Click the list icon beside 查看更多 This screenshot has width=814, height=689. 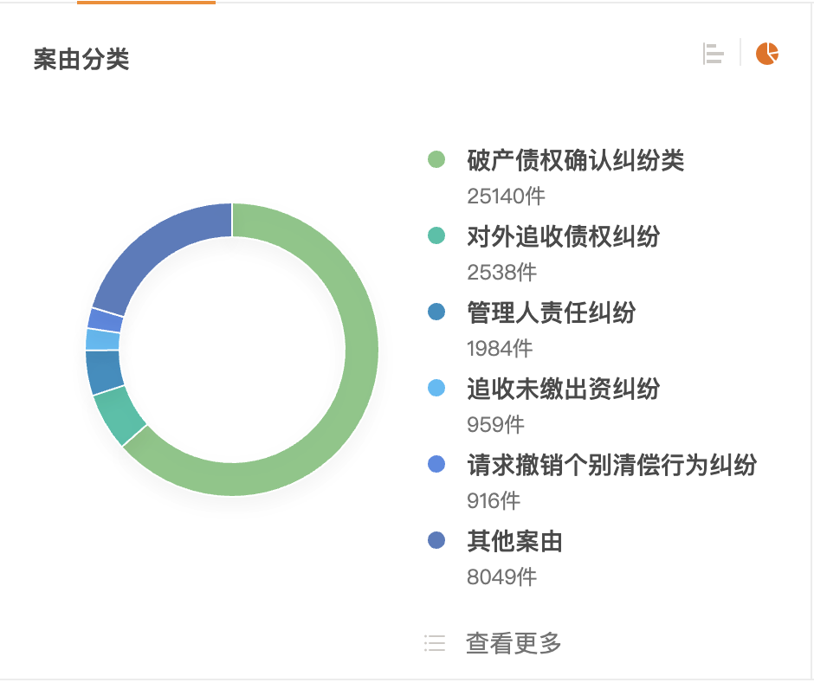pos(435,643)
